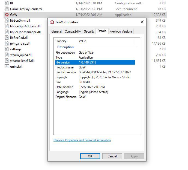This screenshot has width=188, height=170.
Task: Select the libSceJobManager.dll file icon
Action: 7,32
